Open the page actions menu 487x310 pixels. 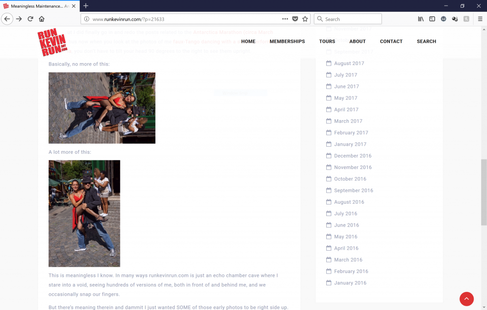[x=285, y=19]
